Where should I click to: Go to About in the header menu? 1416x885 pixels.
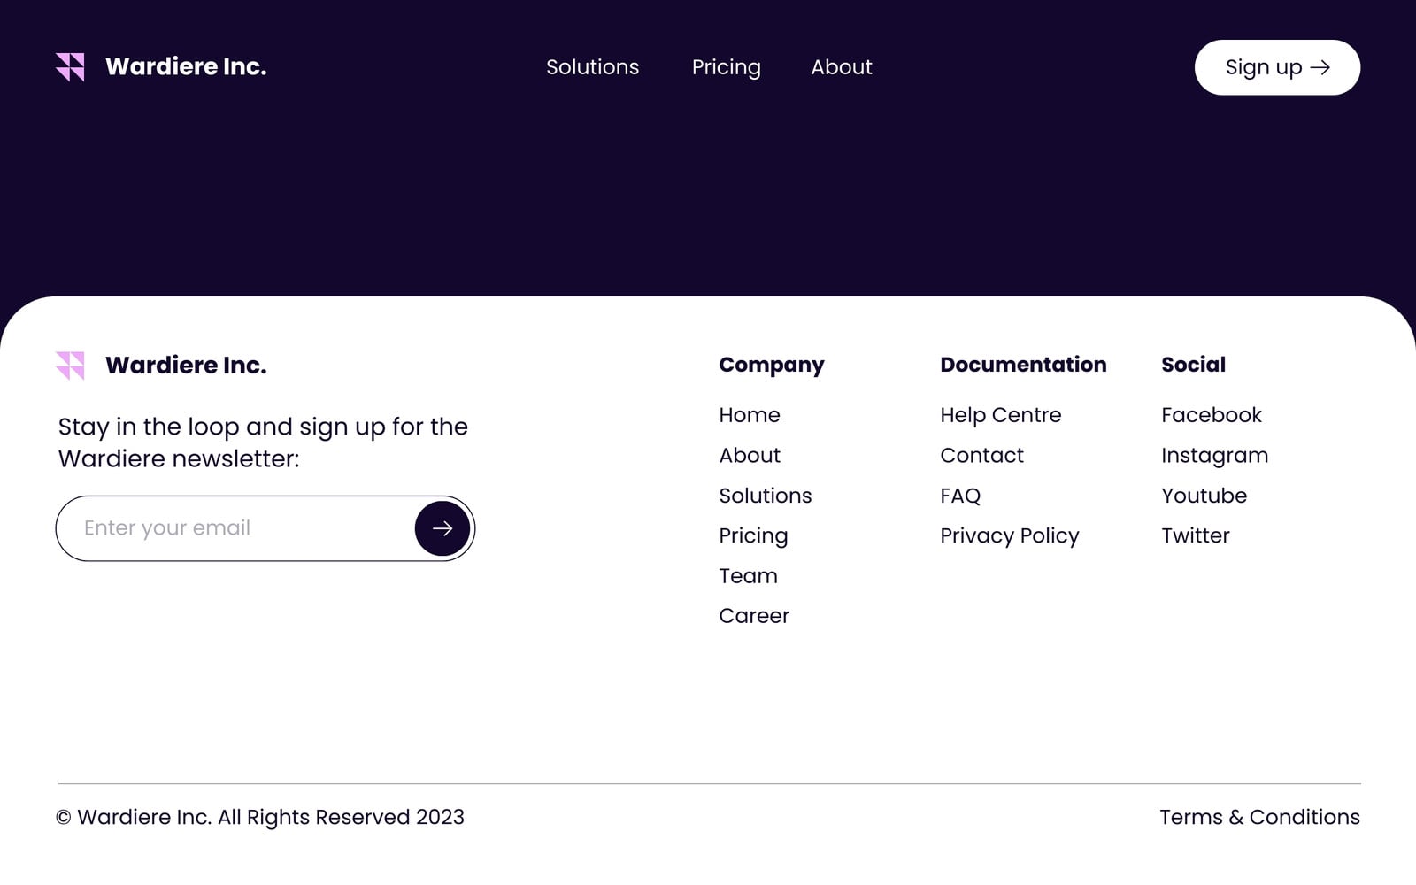click(x=842, y=67)
